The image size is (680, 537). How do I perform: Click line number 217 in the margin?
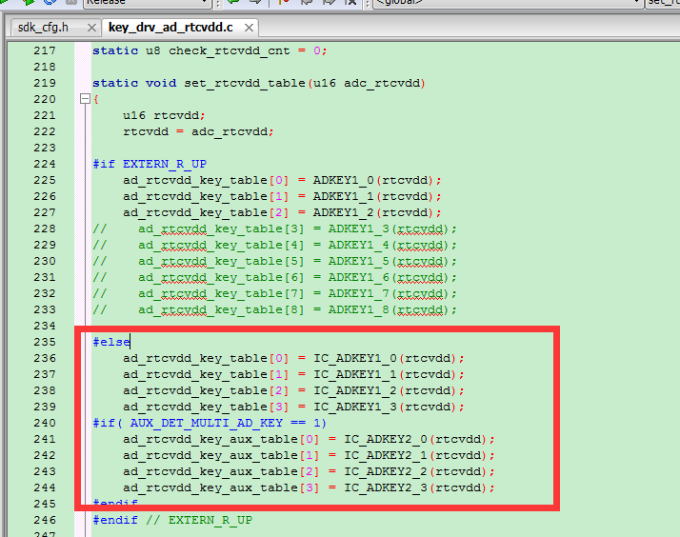point(45,50)
